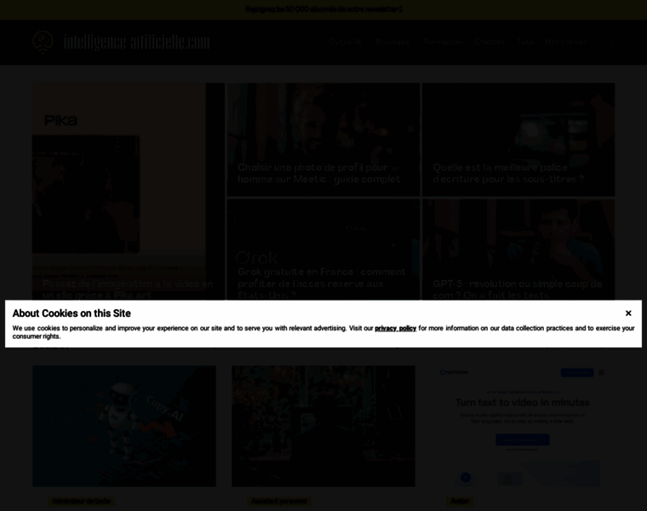Open the Tuto menu item

[525, 42]
